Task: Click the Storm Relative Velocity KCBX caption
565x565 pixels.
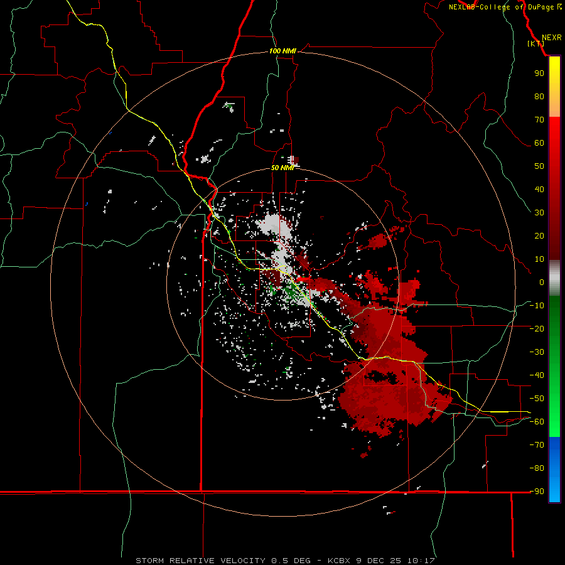Action: [x=285, y=561]
